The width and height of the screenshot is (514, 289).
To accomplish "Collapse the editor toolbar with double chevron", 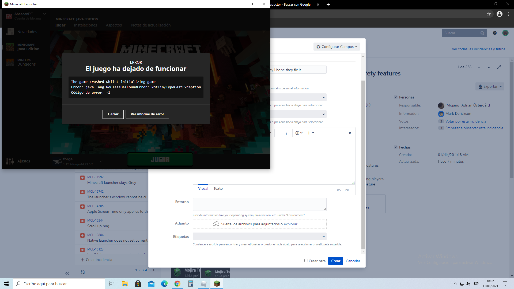I will click(350, 133).
